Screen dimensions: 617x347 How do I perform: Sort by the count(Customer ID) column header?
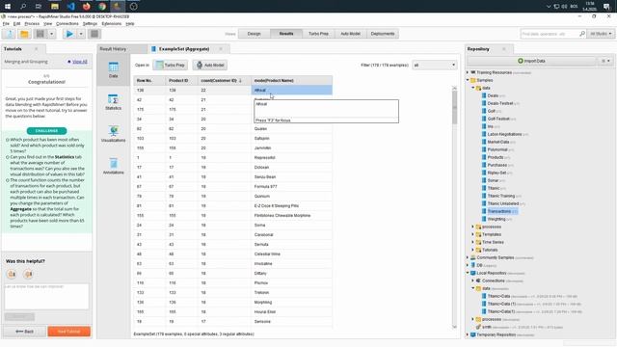(x=225, y=80)
